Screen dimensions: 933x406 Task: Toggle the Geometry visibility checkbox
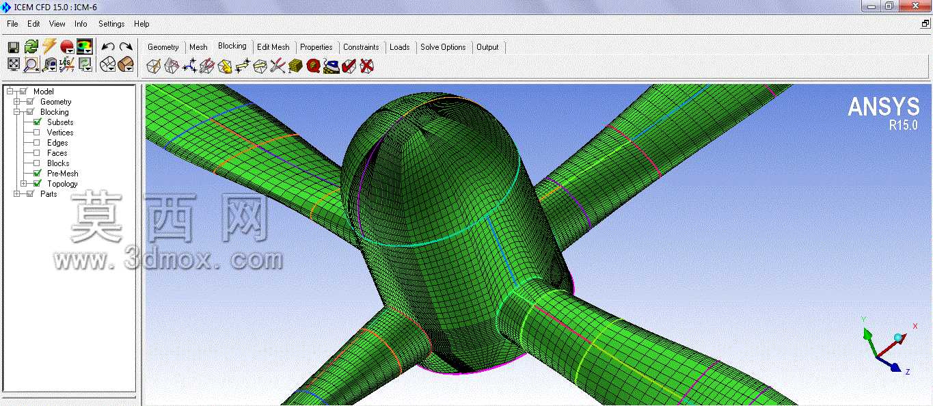tap(31, 102)
